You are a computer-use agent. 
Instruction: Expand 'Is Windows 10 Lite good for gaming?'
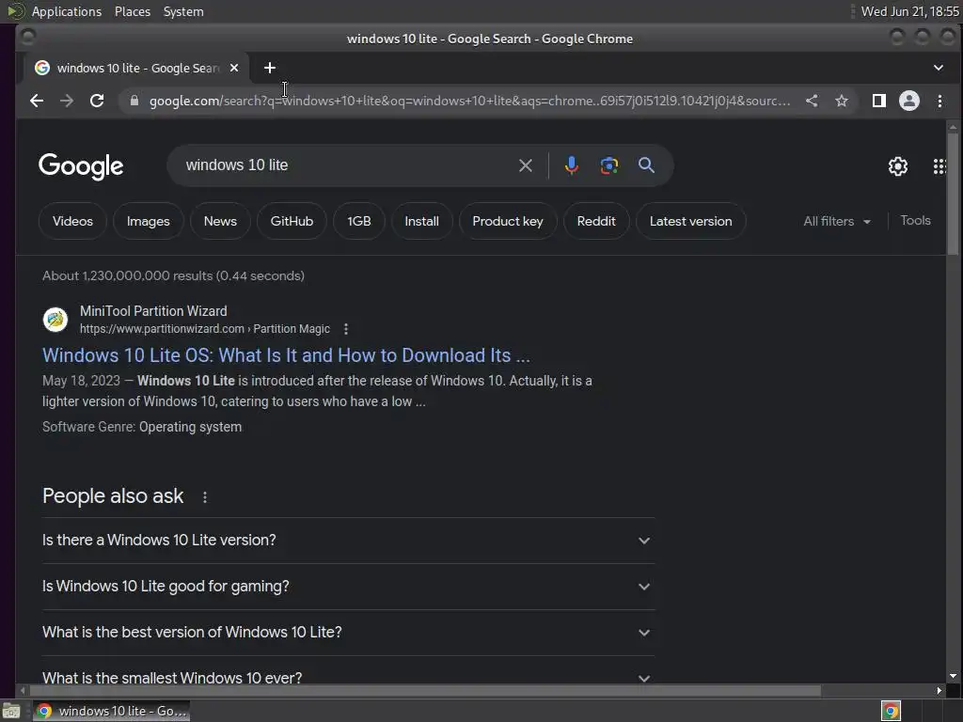(x=348, y=587)
